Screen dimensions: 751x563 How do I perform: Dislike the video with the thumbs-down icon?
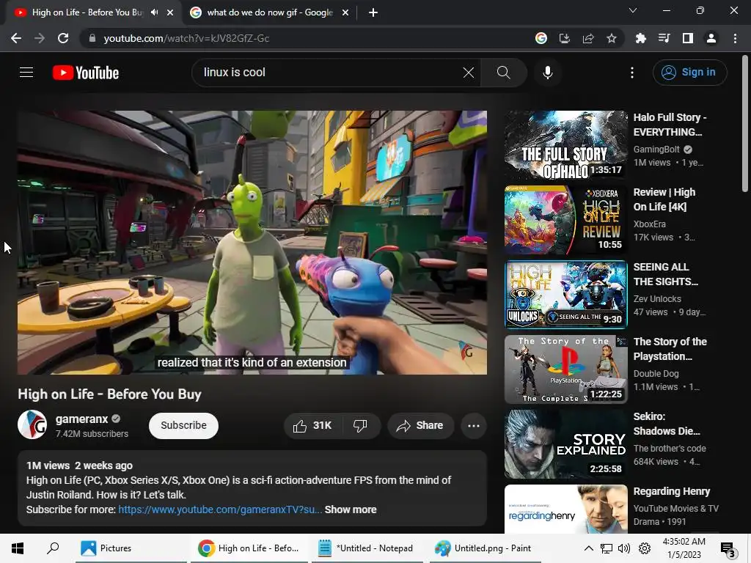[x=360, y=426]
